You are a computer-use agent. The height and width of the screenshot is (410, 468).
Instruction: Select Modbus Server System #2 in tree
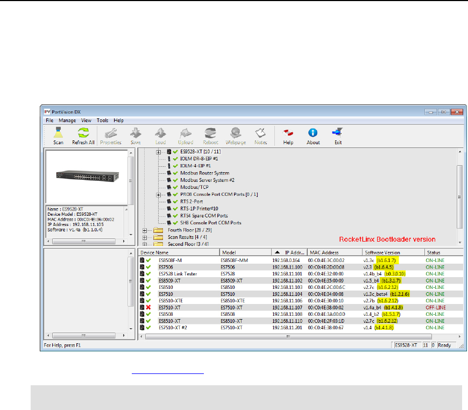click(x=207, y=180)
